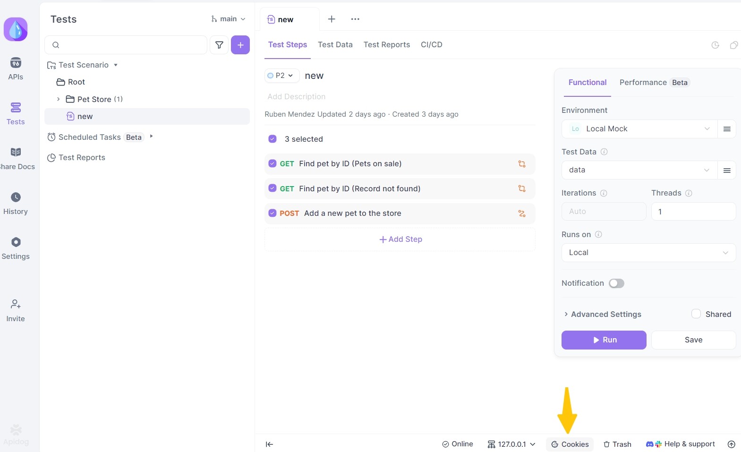The width and height of the screenshot is (741, 452).
Task: Open the P2 priority dropdown
Action: click(x=281, y=76)
